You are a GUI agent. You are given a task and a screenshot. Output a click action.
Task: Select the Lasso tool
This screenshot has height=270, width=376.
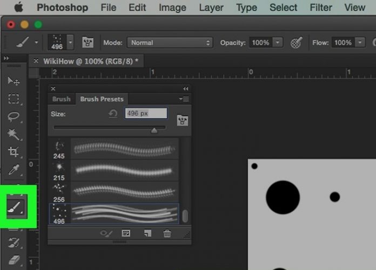tap(14, 116)
